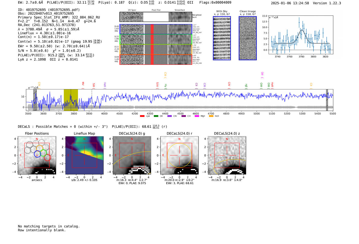Click the Flags:0x00004009 header text

(x=215, y=3)
